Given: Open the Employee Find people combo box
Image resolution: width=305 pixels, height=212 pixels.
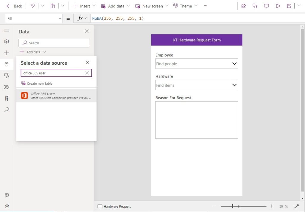Looking at the screenshot, I should pos(197,64).
